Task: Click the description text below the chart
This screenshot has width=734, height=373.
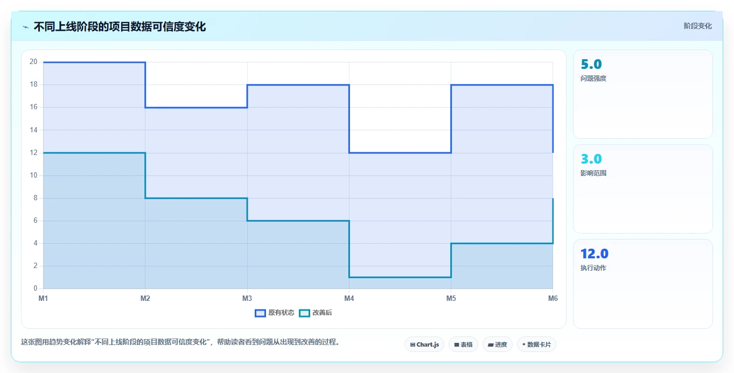Action: tap(180, 342)
